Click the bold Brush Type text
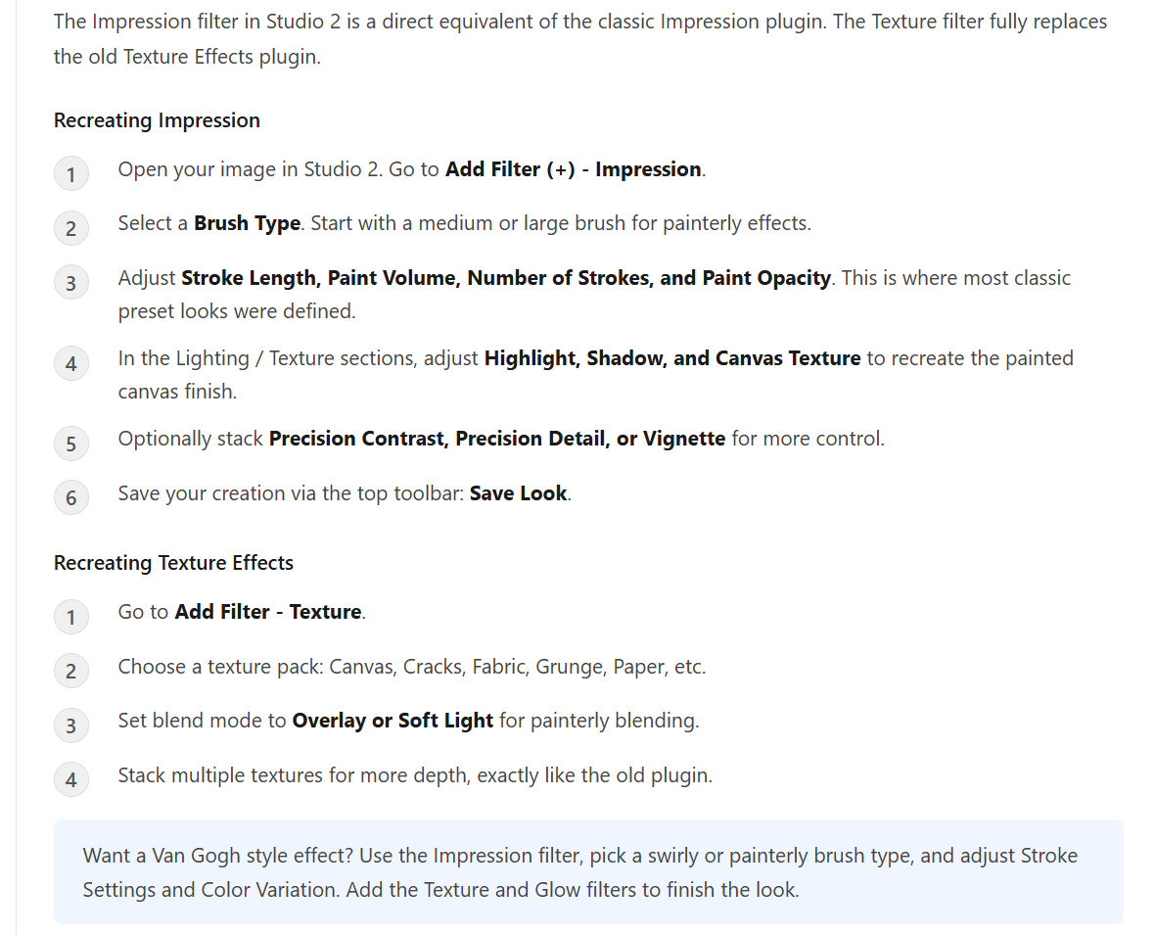This screenshot has width=1155, height=935. point(247,223)
